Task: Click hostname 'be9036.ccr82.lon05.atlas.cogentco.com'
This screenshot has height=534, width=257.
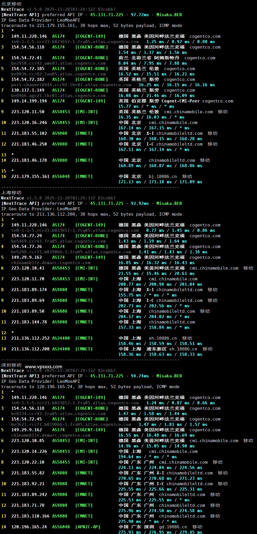Action: click(58, 74)
